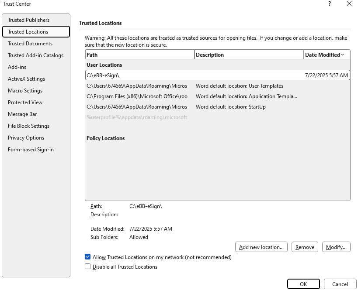Open Trusted Add-in Catalogs
Image resolution: width=358 pixels, height=290 pixels.
pos(35,55)
